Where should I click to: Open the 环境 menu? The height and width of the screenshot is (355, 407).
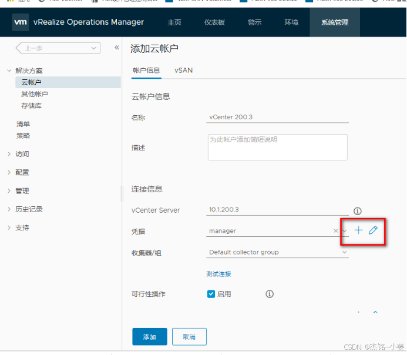pos(291,22)
